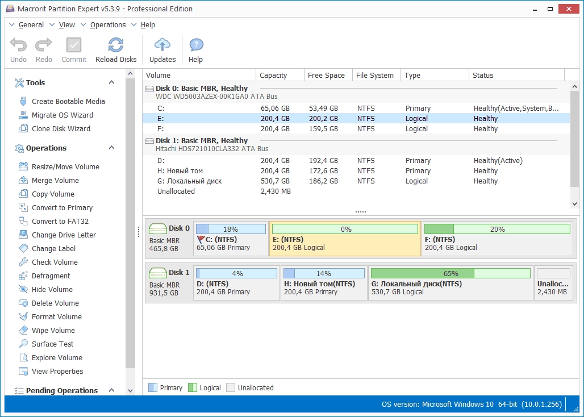The width and height of the screenshot is (584, 417).
Task: Select D: partition block in disk map
Action: [236, 283]
